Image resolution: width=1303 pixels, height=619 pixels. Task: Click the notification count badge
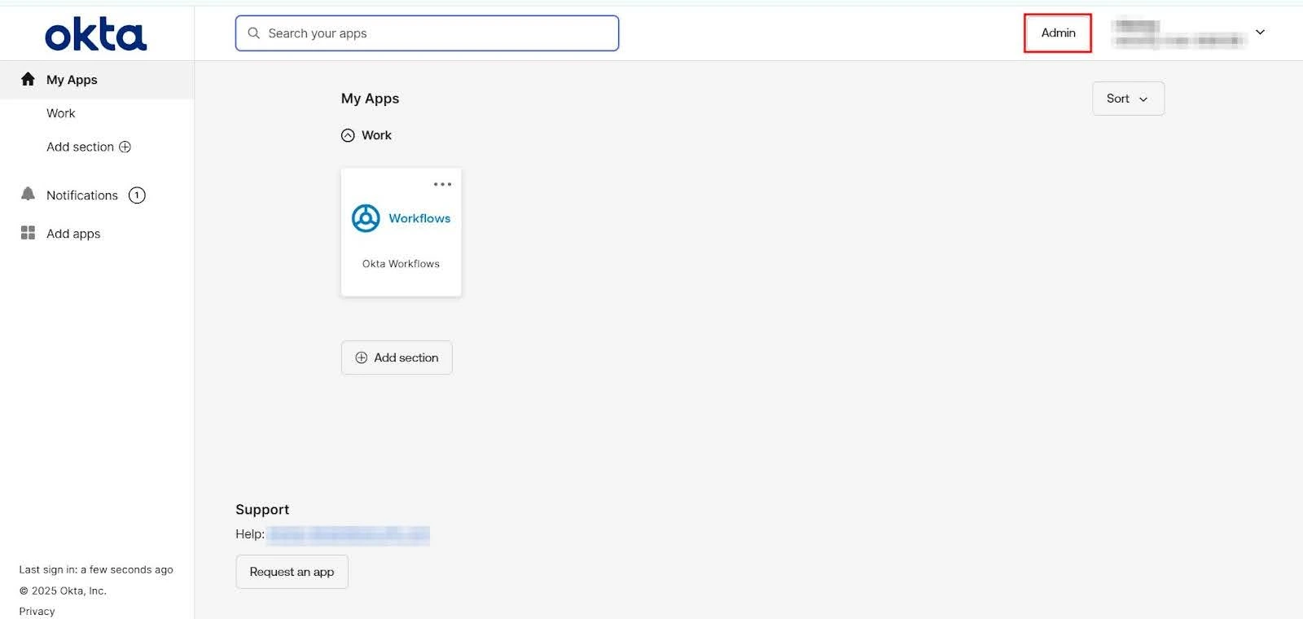tap(137, 195)
